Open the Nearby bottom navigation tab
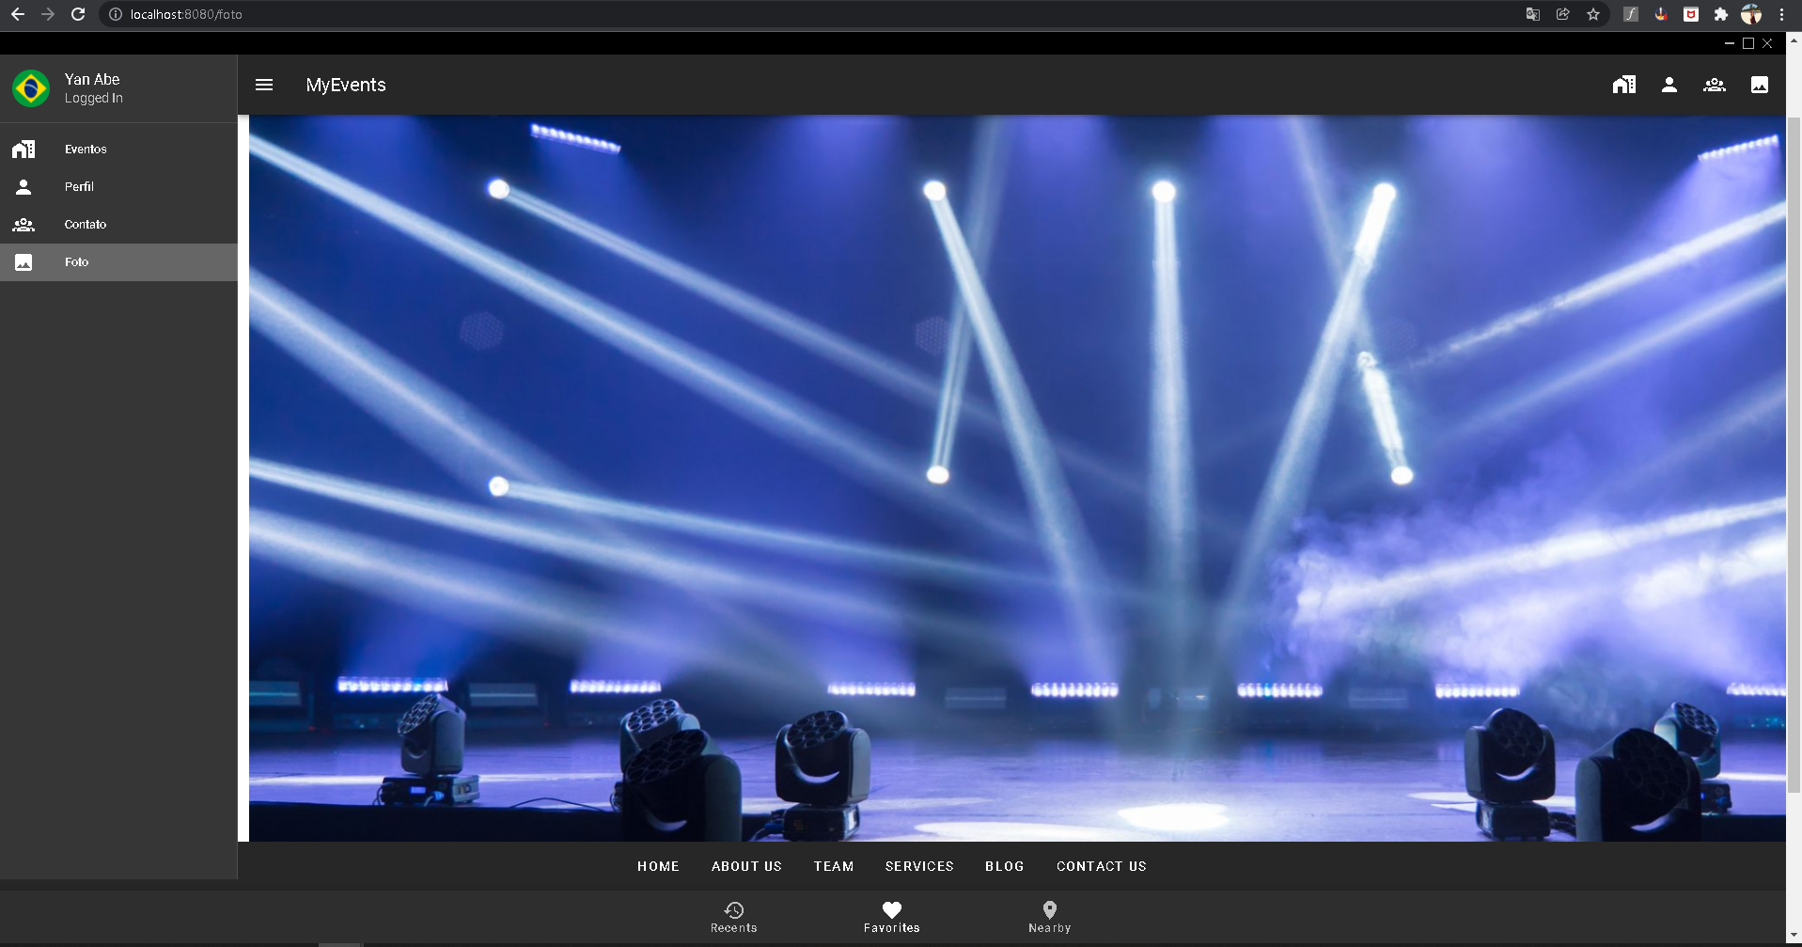 point(1050,918)
